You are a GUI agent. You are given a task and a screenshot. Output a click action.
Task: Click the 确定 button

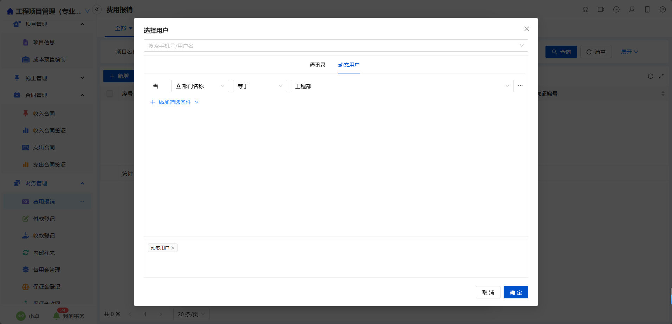[x=516, y=292]
